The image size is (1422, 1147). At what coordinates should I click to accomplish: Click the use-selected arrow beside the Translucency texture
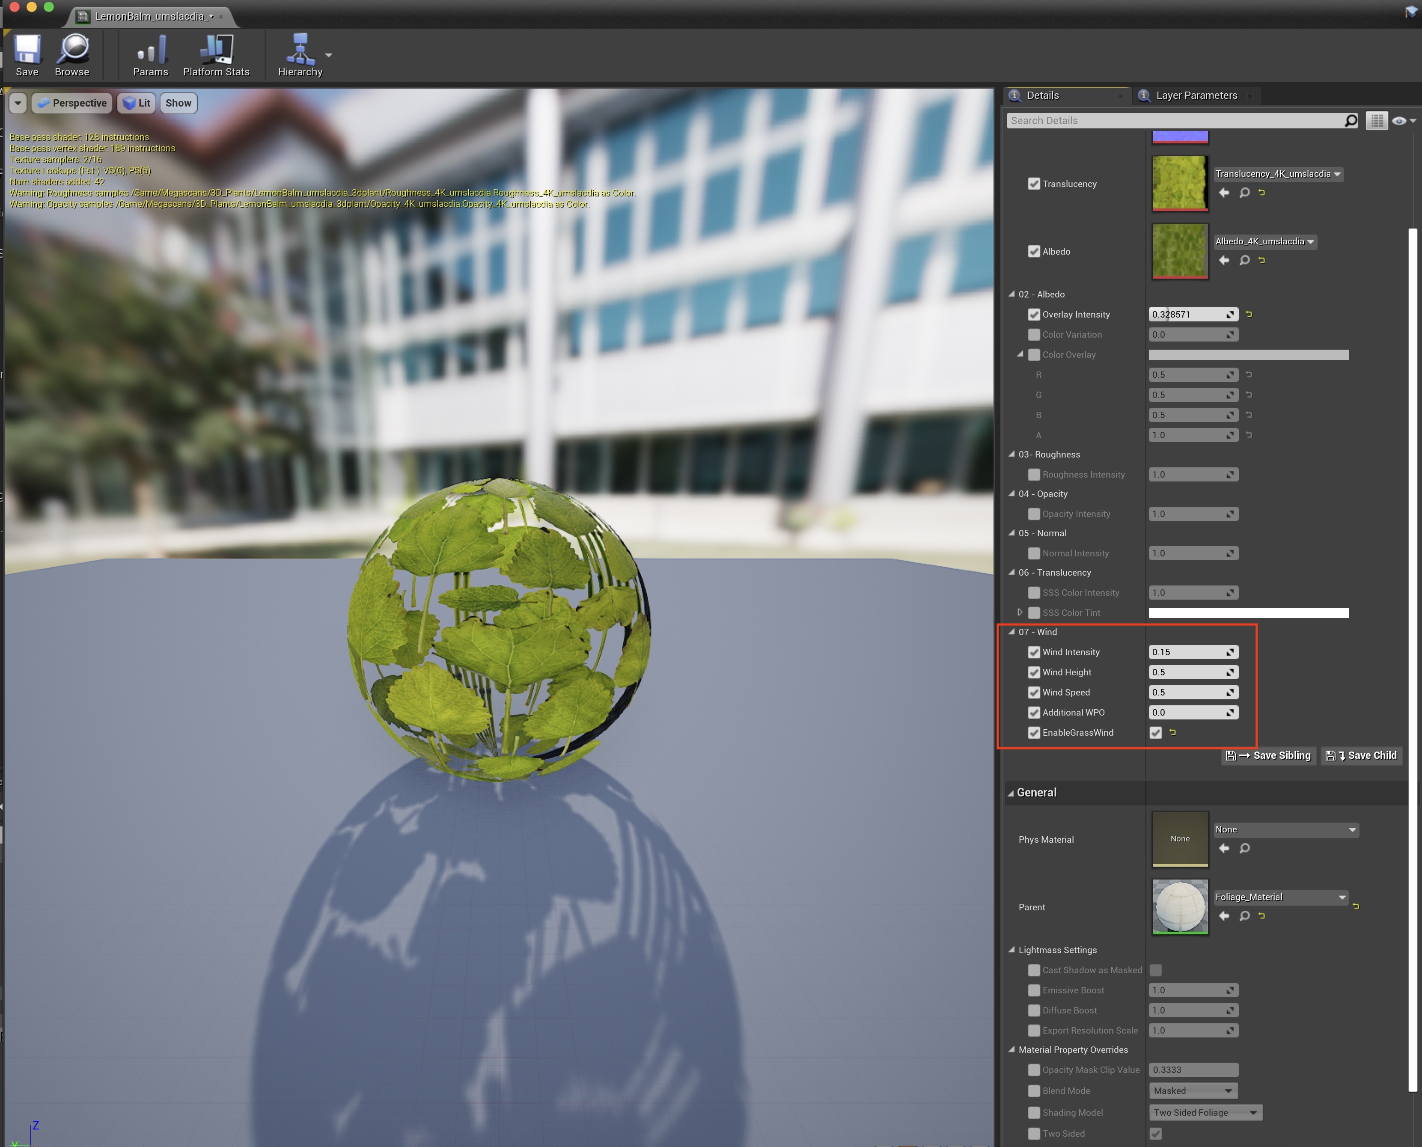point(1224,193)
